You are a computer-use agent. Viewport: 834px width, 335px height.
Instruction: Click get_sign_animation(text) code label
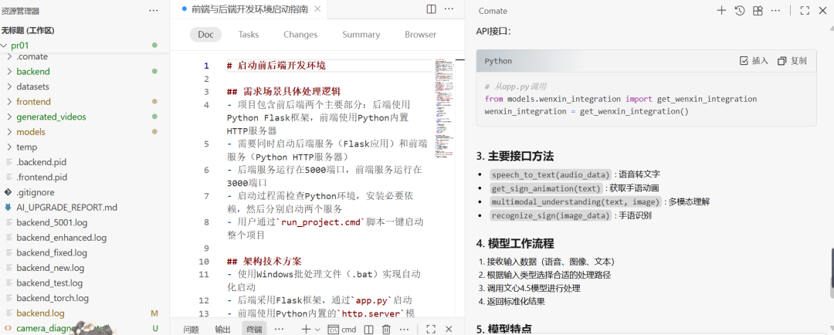point(546,188)
